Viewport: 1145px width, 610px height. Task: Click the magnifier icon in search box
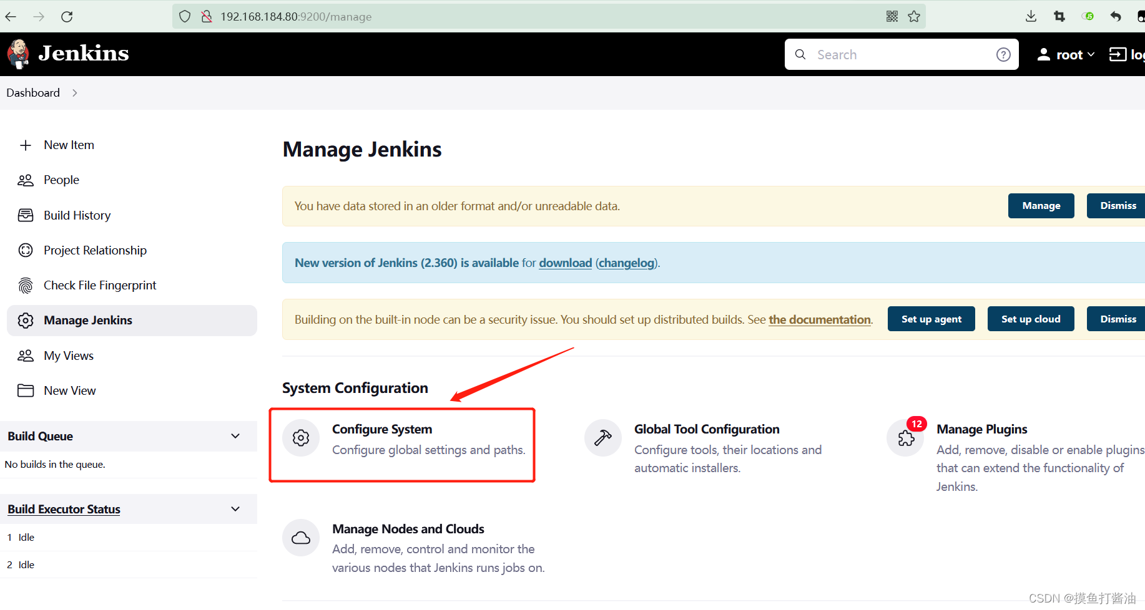coord(800,55)
